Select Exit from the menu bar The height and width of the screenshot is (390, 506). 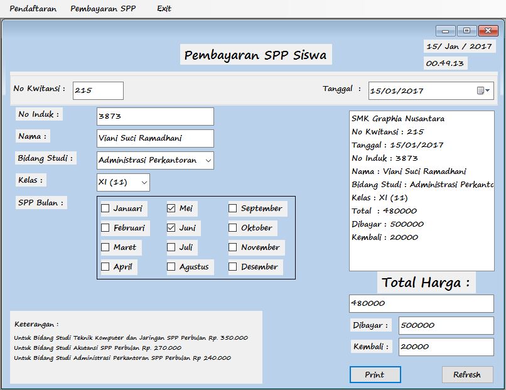(x=164, y=9)
